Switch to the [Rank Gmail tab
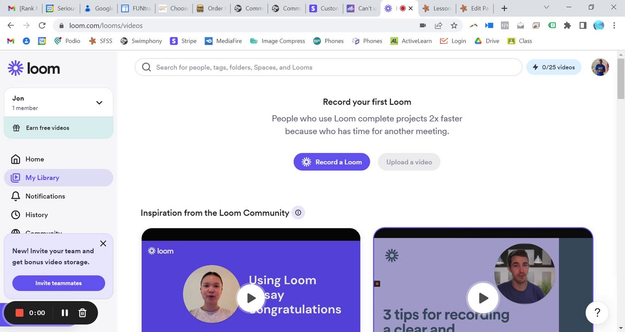The height and width of the screenshot is (332, 625). [x=23, y=8]
